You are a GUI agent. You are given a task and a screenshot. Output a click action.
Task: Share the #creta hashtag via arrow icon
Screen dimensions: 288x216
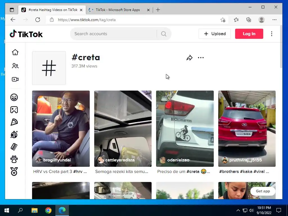tap(189, 58)
